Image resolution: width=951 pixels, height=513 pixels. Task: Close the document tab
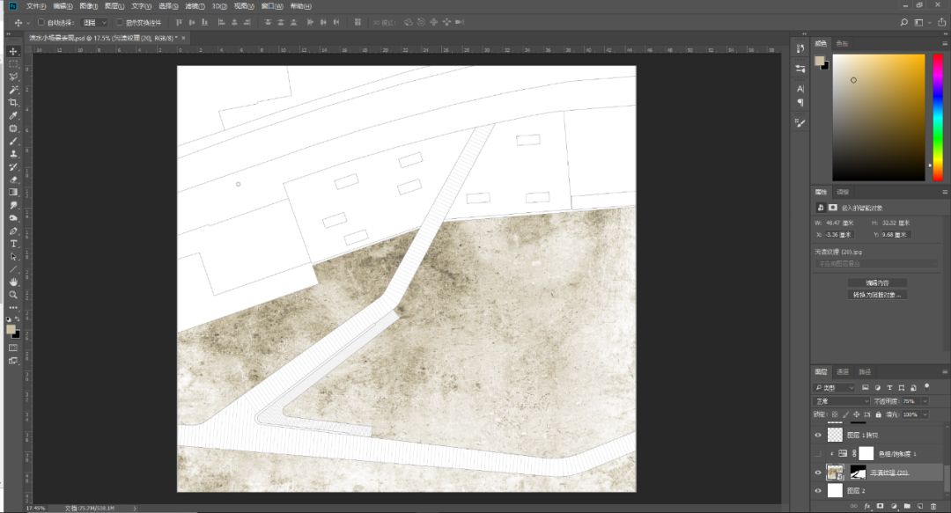pos(184,38)
